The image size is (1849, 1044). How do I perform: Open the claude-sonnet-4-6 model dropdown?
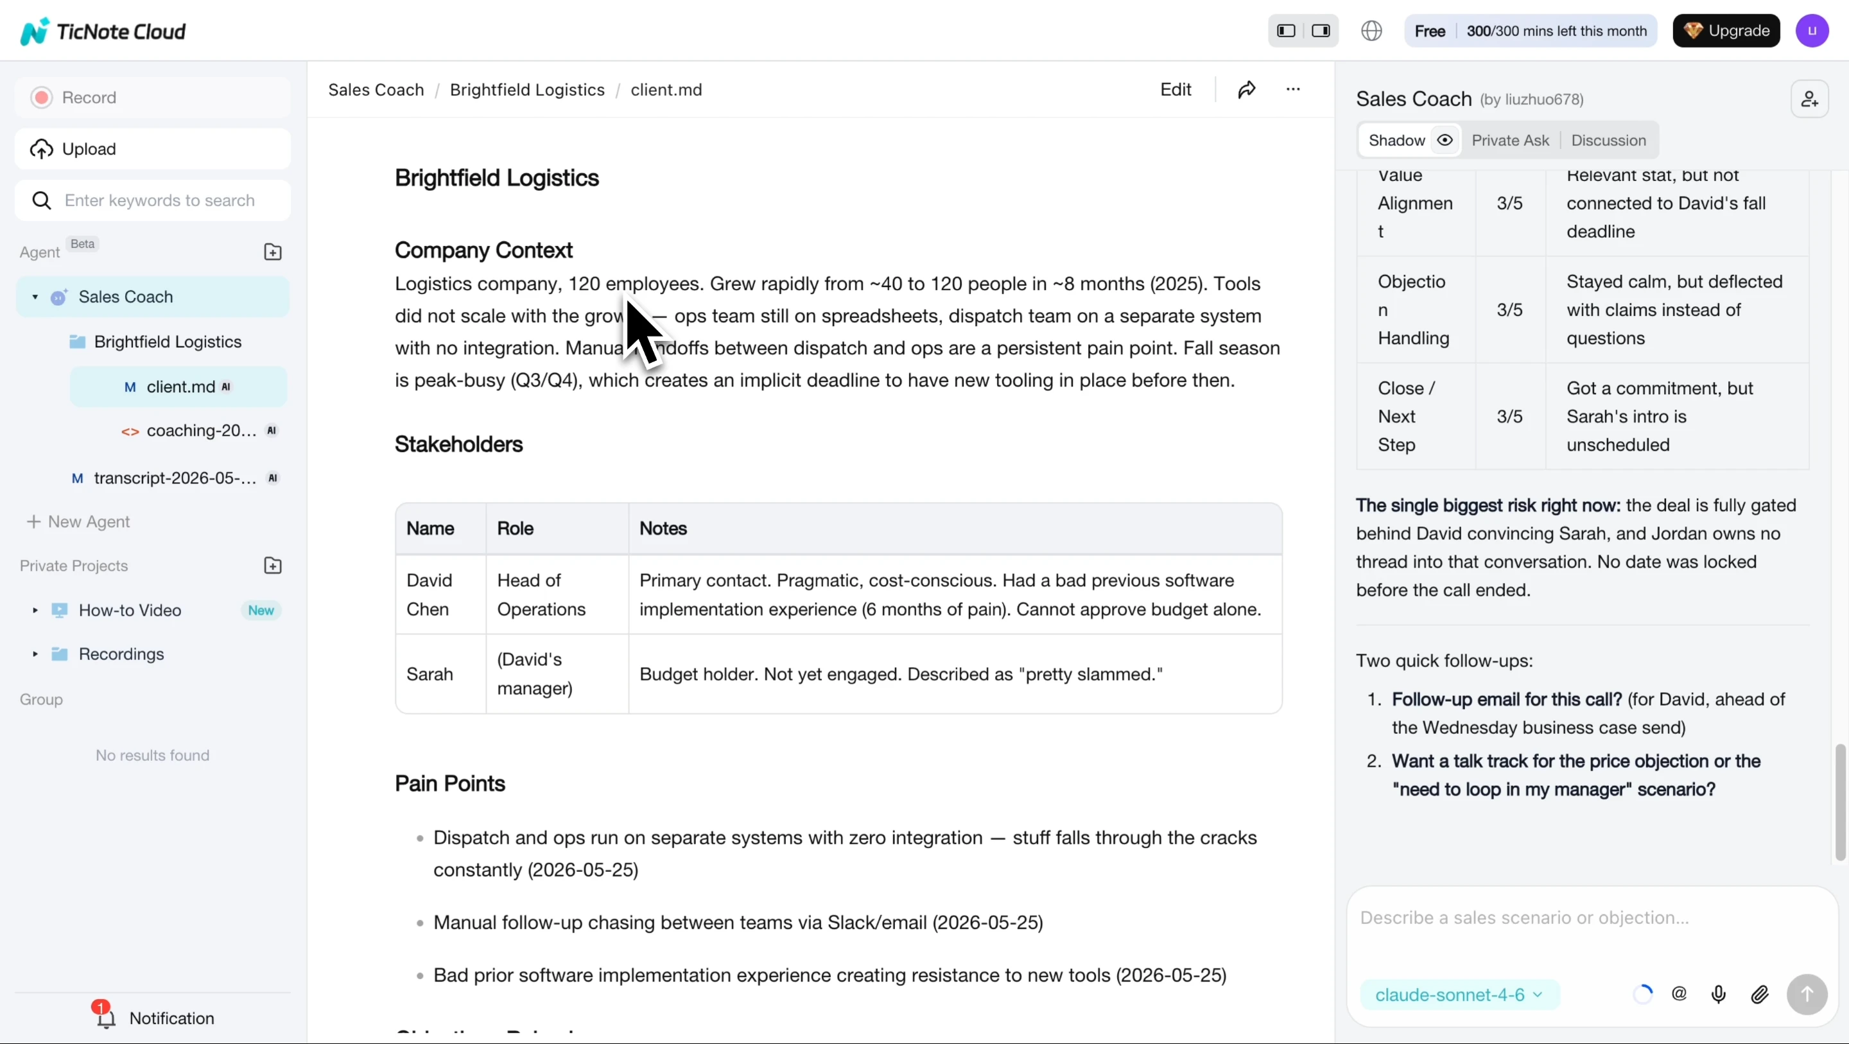1460,995
